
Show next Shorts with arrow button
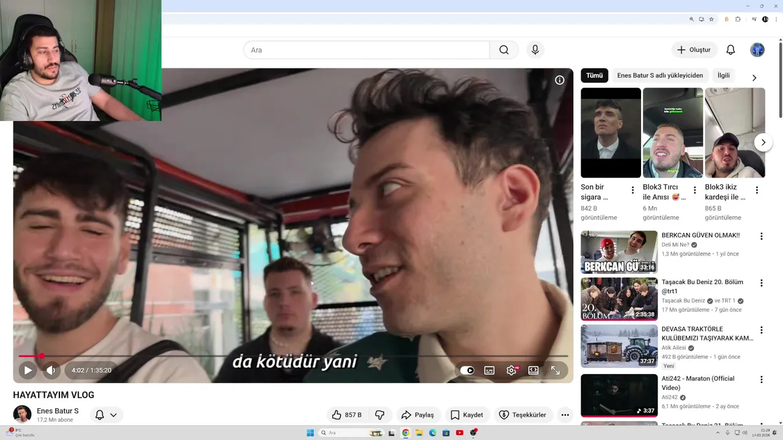pyautogui.click(x=763, y=142)
